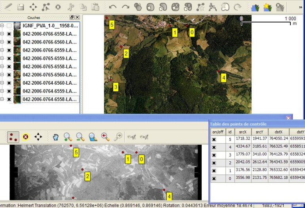305x208 pixels.
Task: Select the Delete control point tool
Action: click(25, 137)
